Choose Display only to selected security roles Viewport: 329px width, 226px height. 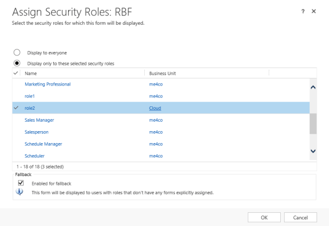point(17,63)
